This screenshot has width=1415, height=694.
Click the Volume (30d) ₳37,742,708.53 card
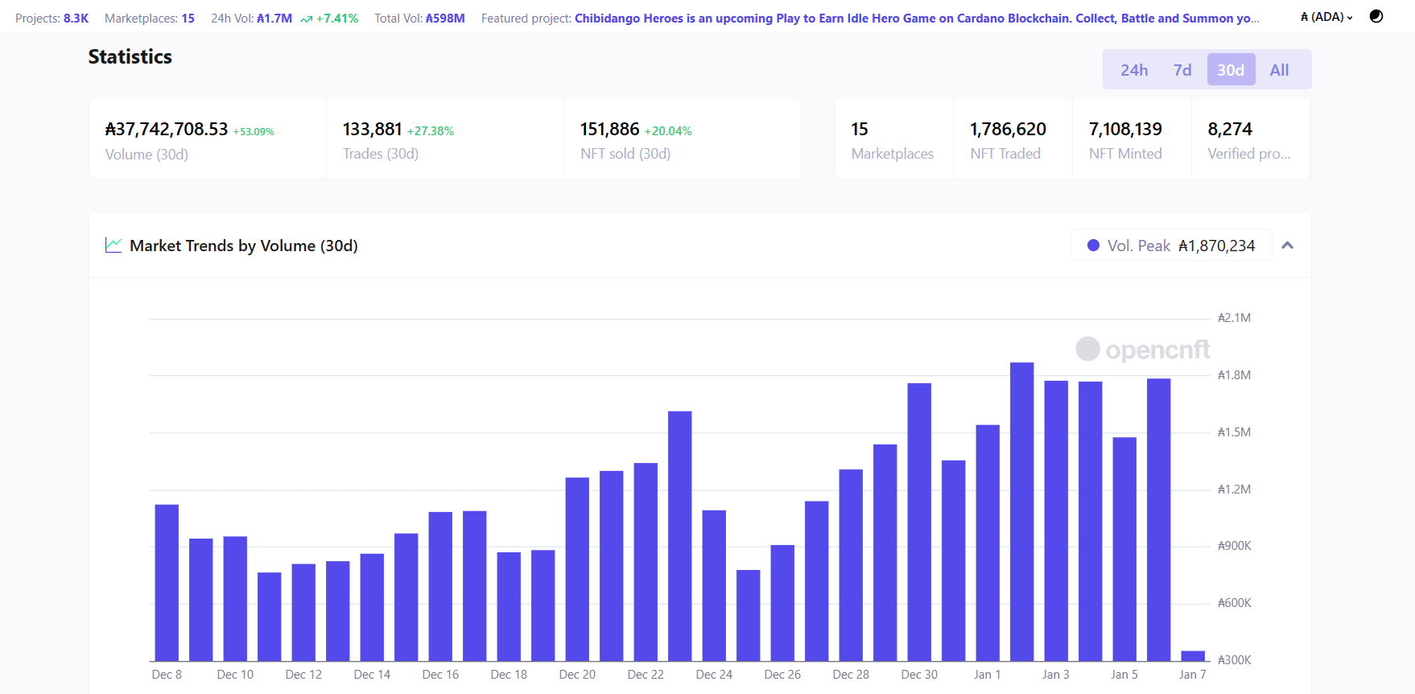(208, 138)
